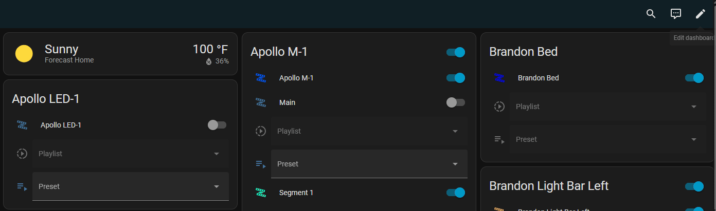Turn off the Brandon Bed entity toggle
The width and height of the screenshot is (716, 211).
click(x=694, y=78)
